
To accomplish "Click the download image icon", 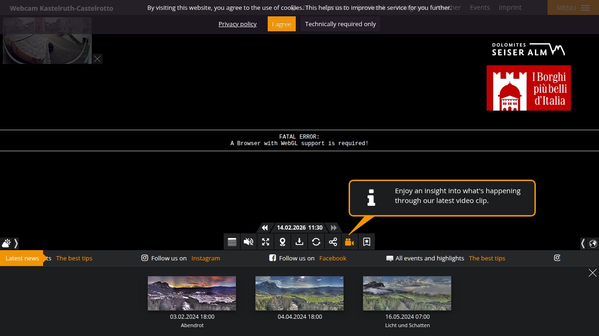I will pos(299,242).
